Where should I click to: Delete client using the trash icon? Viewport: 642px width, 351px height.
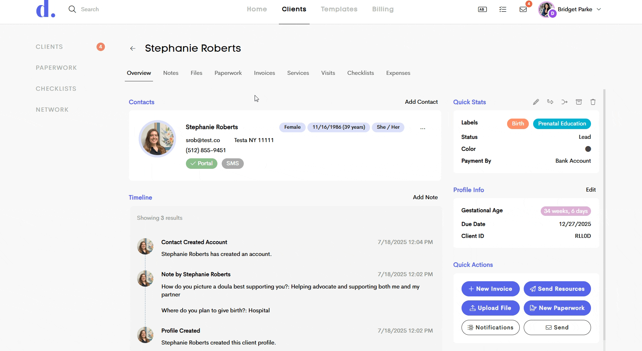point(593,102)
